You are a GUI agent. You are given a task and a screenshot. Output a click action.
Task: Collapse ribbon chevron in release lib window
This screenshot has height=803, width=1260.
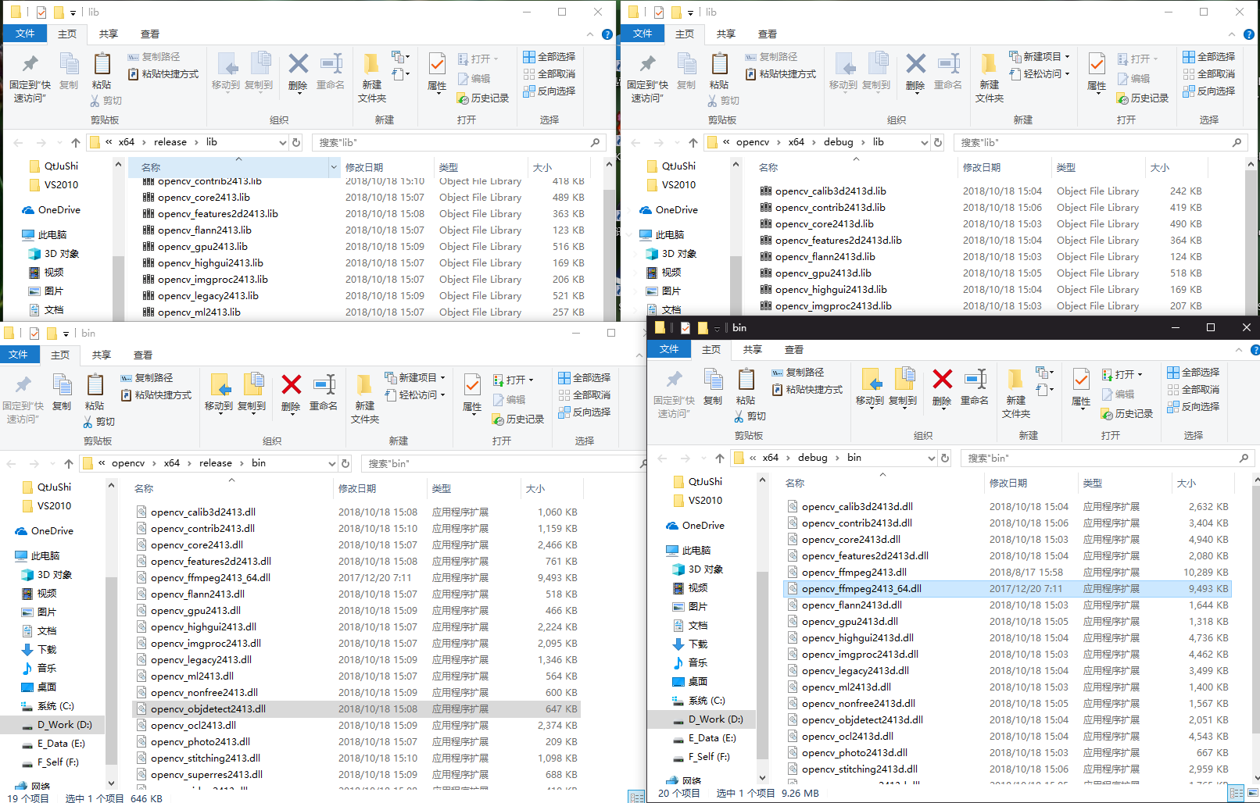pyautogui.click(x=590, y=34)
